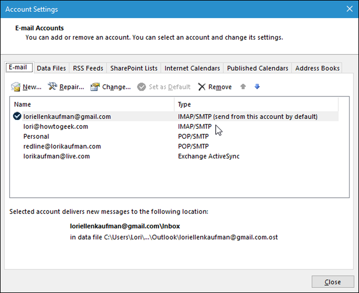Open the SharePoint Lists tab
The width and height of the screenshot is (359, 293).
[x=134, y=68]
